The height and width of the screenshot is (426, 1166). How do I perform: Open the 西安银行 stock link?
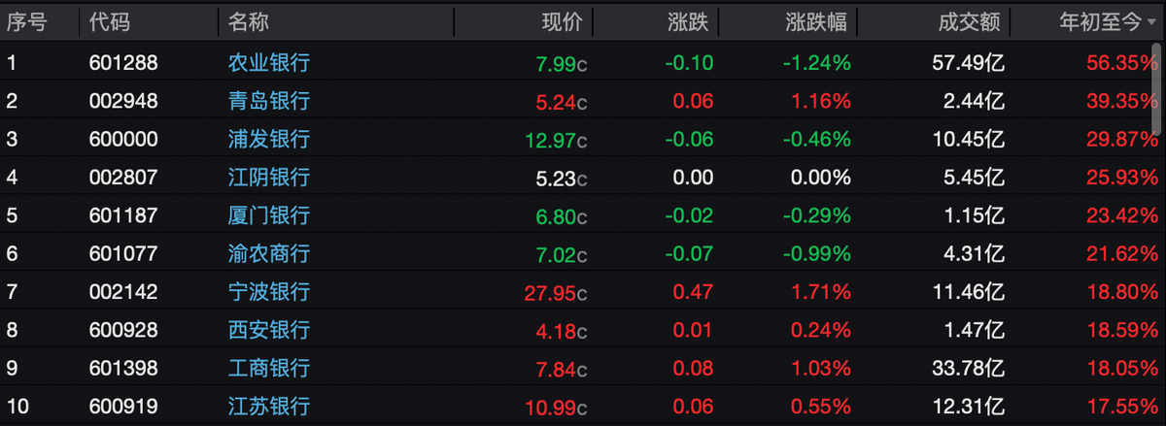(x=268, y=330)
